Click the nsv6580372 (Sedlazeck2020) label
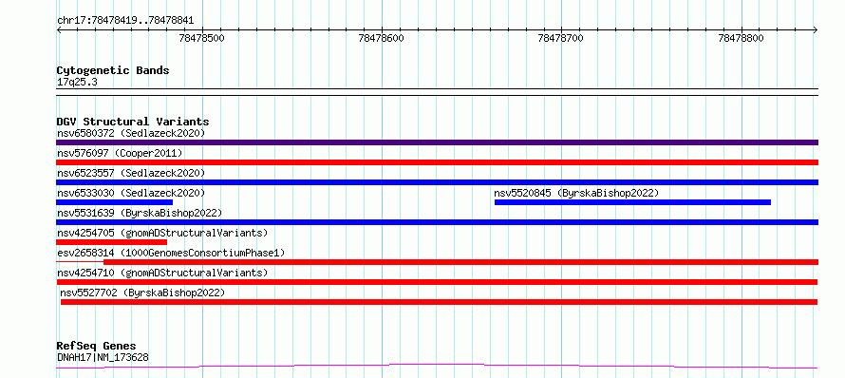 point(131,133)
